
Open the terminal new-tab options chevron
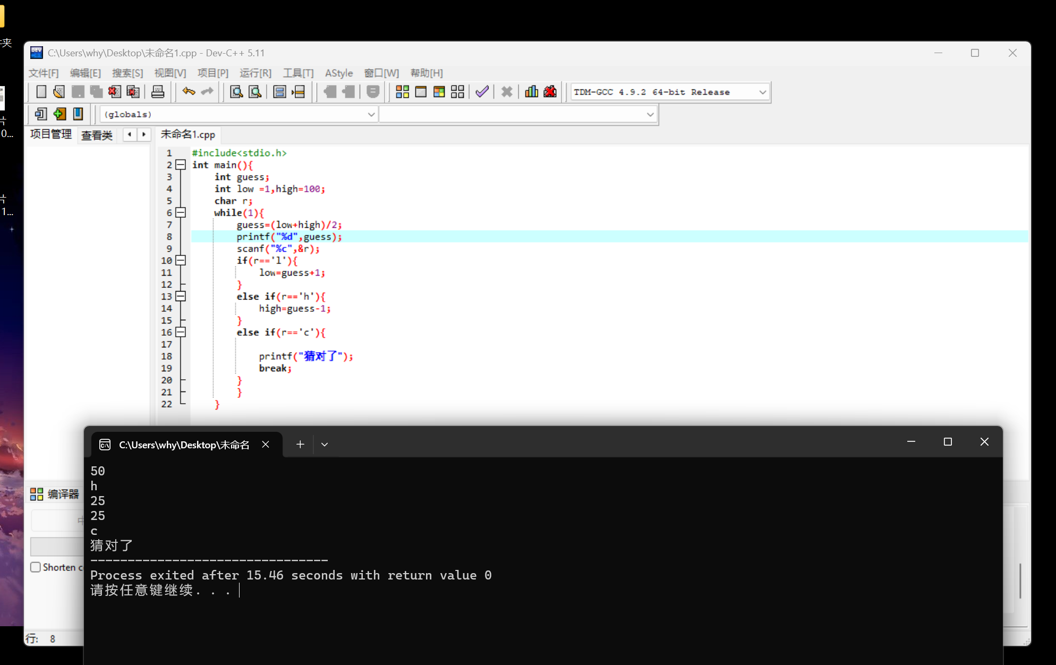point(325,445)
